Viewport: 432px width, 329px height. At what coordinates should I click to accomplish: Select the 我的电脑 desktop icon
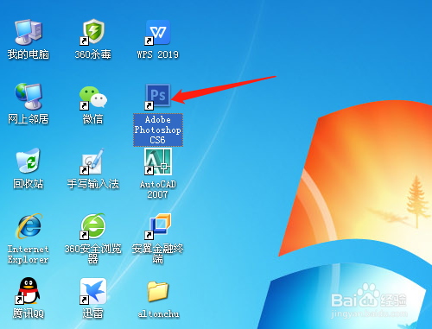tap(29, 32)
